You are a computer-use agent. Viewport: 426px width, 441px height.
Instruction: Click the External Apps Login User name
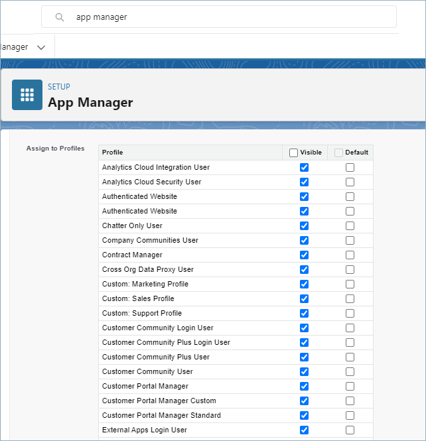pyautogui.click(x=145, y=430)
